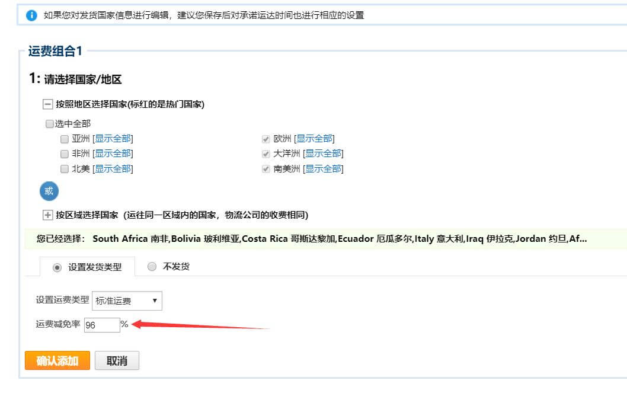Show all countries for 欧洲
The height and width of the screenshot is (393, 627).
(x=315, y=139)
